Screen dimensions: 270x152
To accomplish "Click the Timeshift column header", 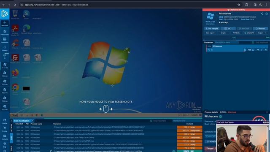I will point(19,124).
